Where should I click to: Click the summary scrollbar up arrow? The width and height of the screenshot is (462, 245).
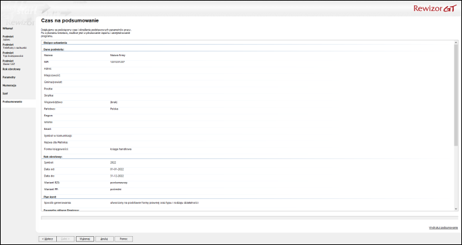pyautogui.click(x=456, y=43)
